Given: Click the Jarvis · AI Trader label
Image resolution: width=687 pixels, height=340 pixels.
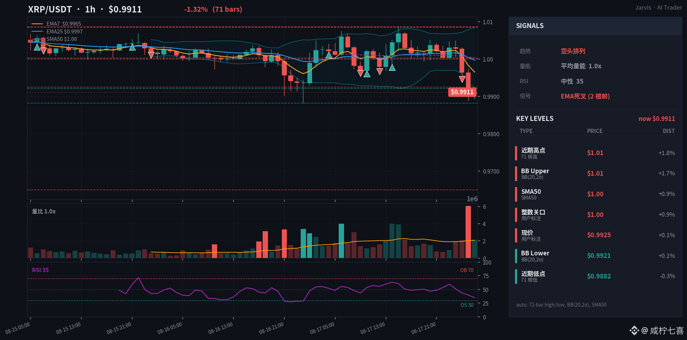Looking at the screenshot, I should pyautogui.click(x=658, y=7).
